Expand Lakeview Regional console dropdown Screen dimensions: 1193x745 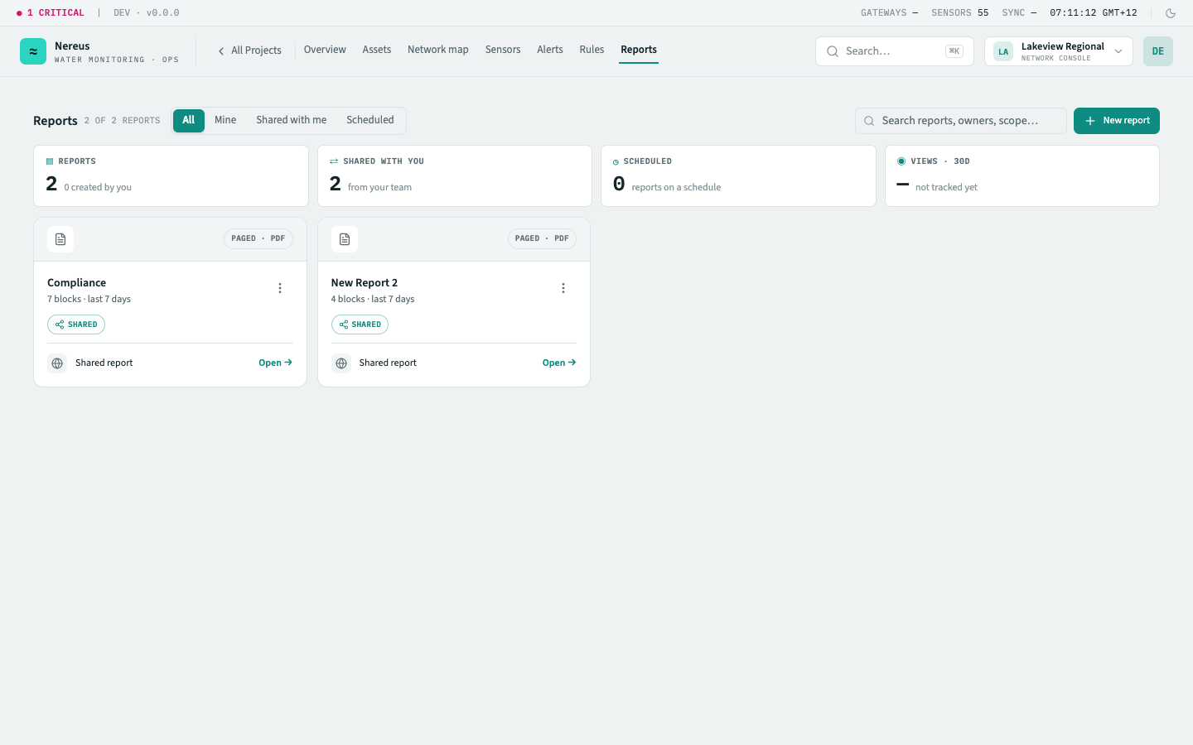[1059, 51]
